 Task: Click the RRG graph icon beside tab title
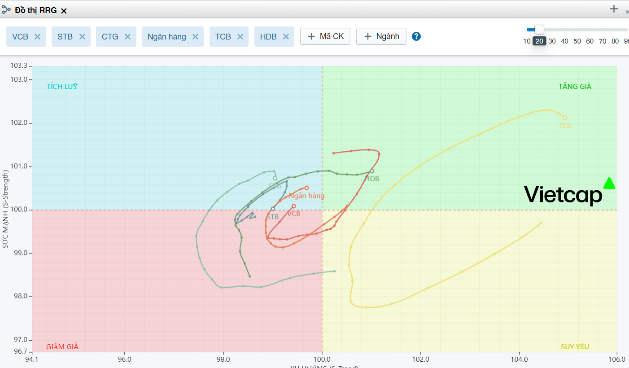point(6,9)
